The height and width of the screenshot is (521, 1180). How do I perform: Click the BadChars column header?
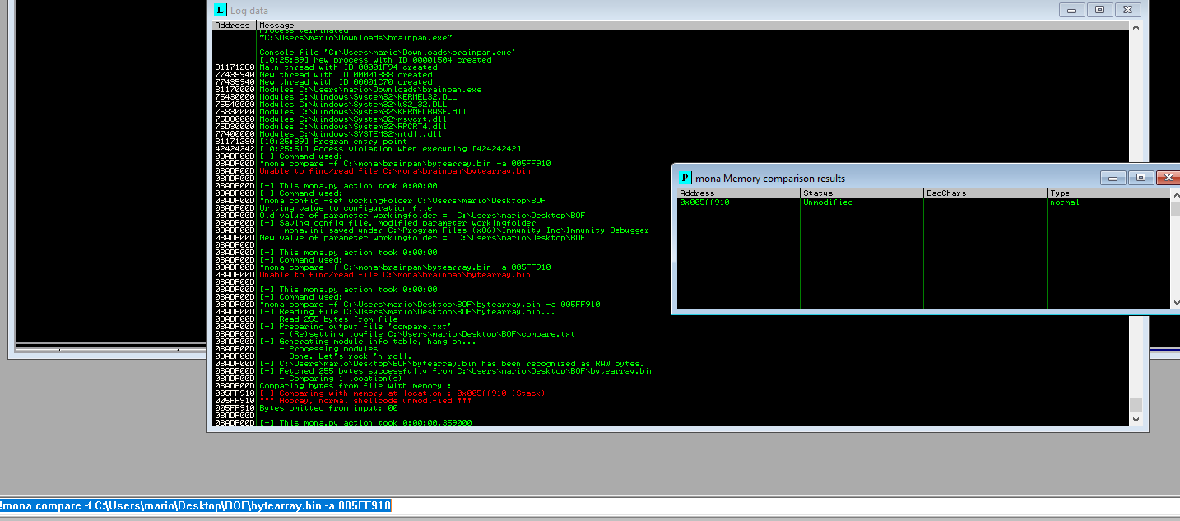pyautogui.click(x=984, y=193)
